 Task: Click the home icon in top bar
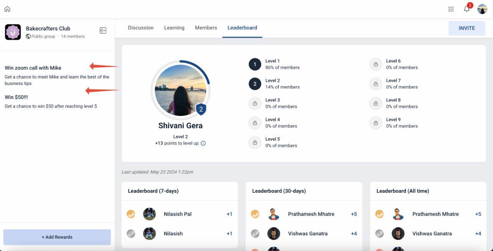pyautogui.click(x=7, y=9)
